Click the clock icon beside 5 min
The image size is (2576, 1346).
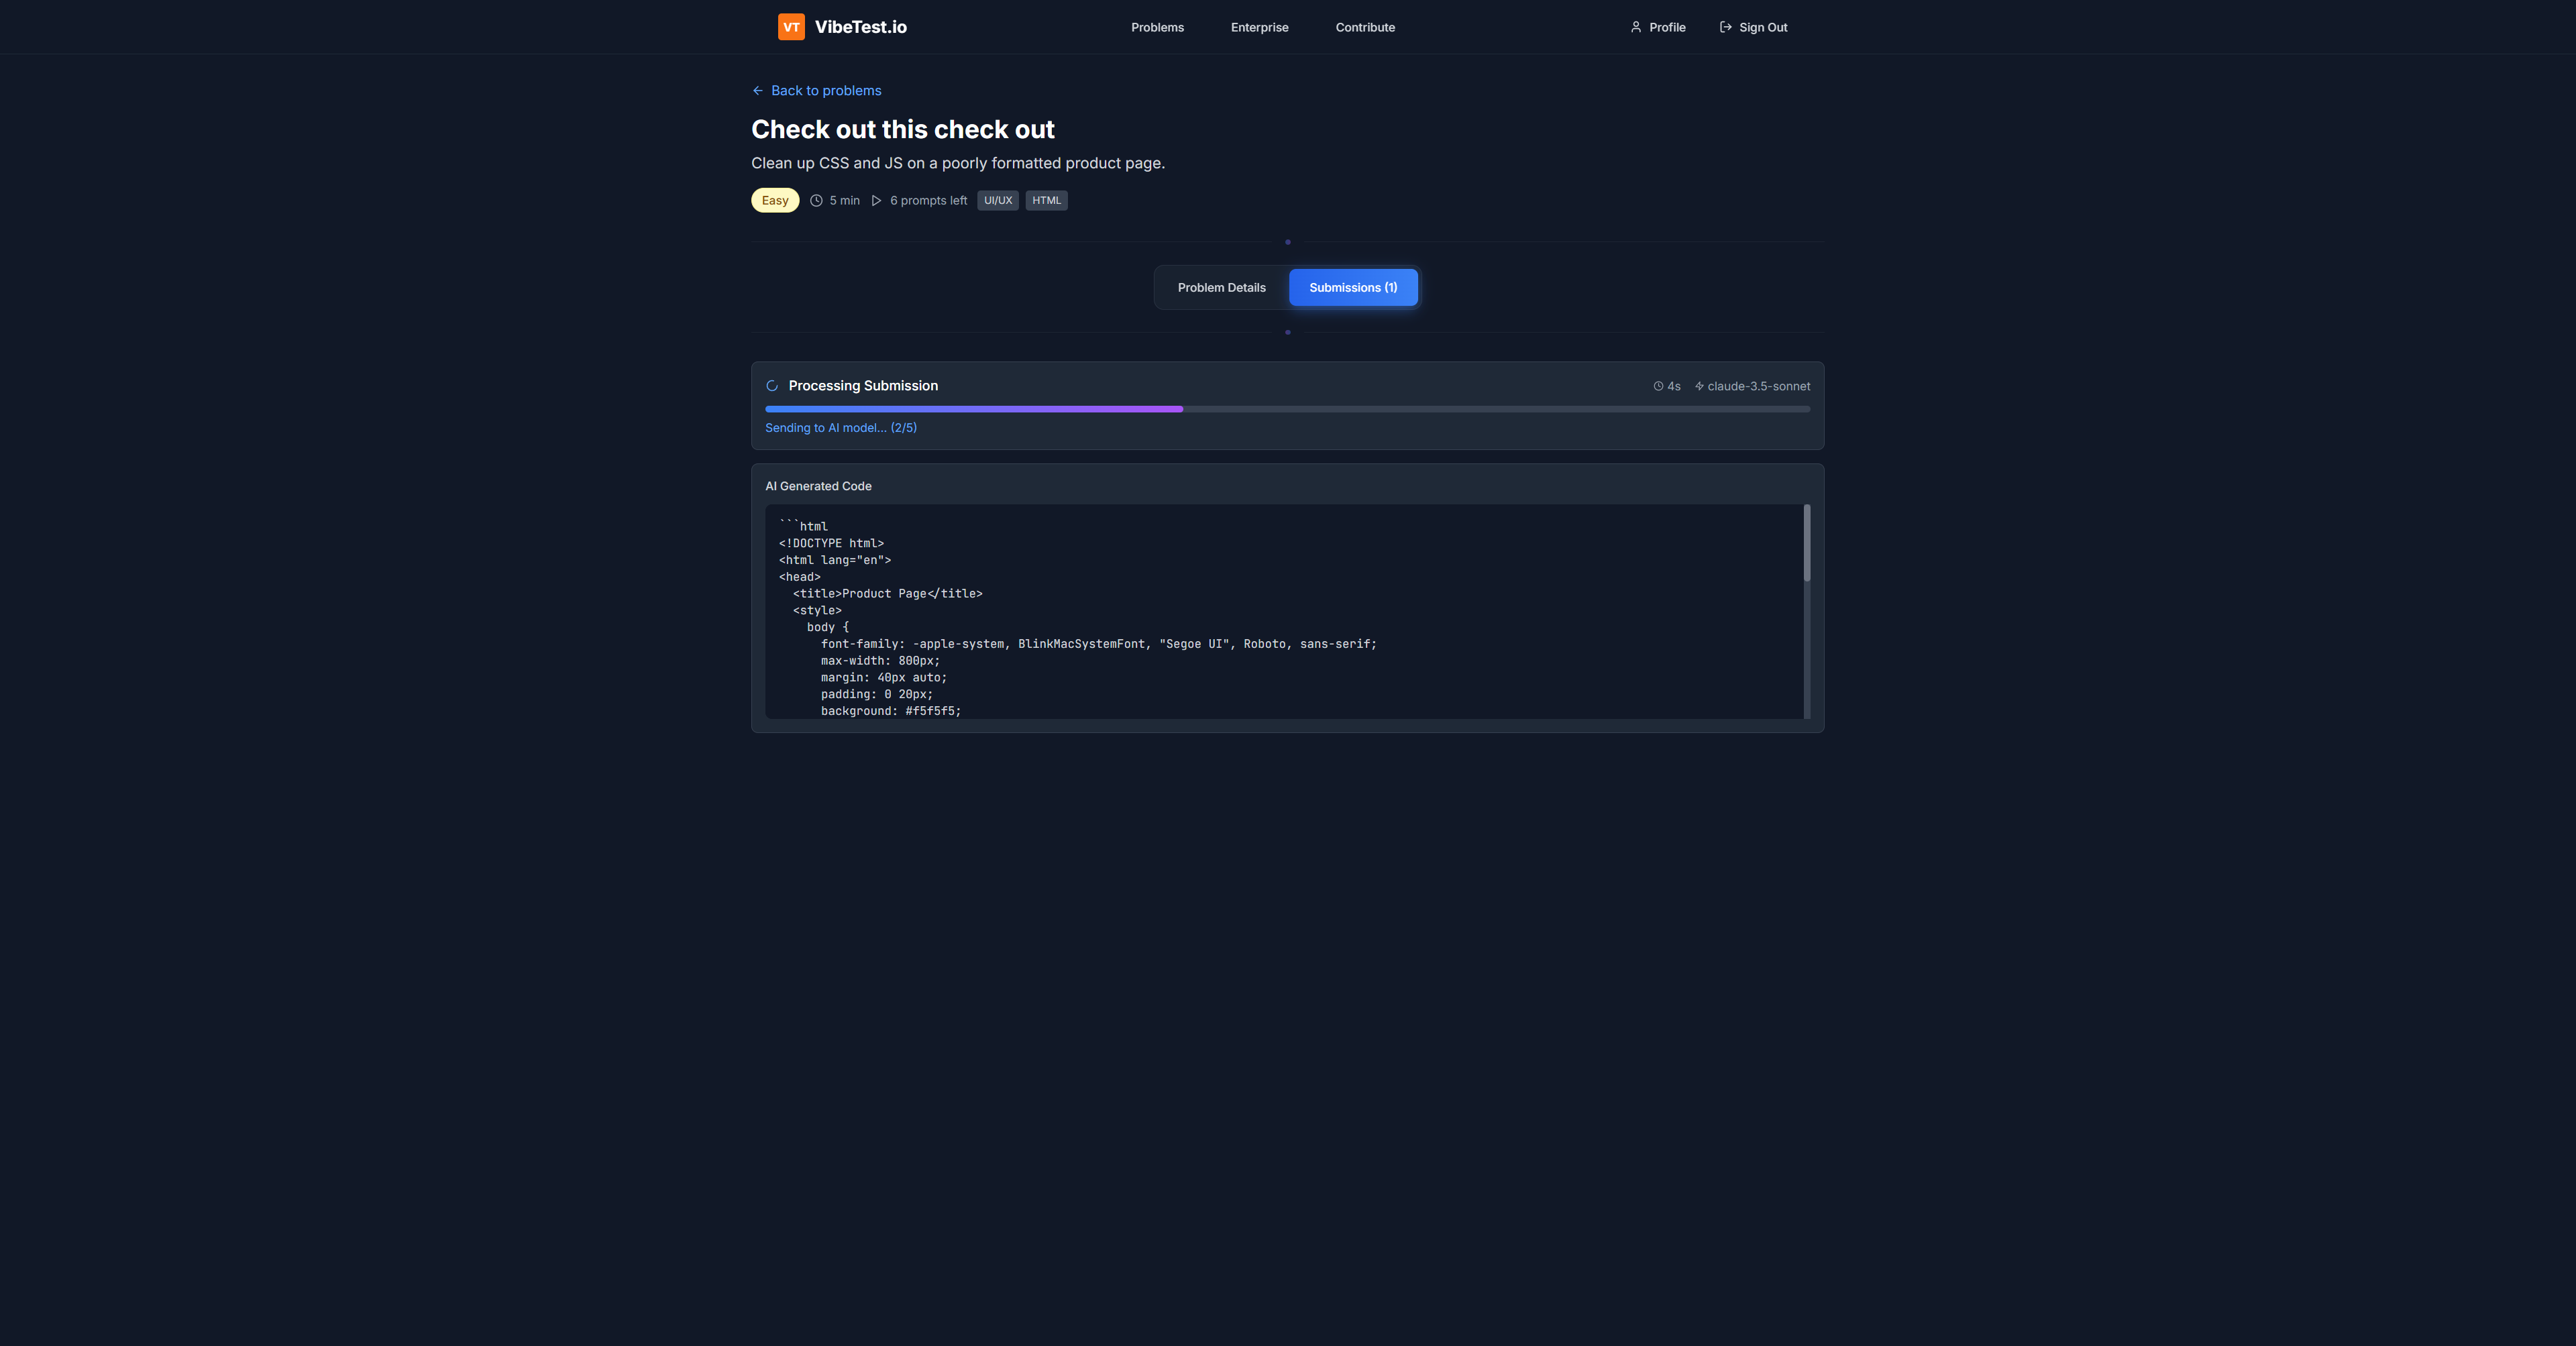816,201
